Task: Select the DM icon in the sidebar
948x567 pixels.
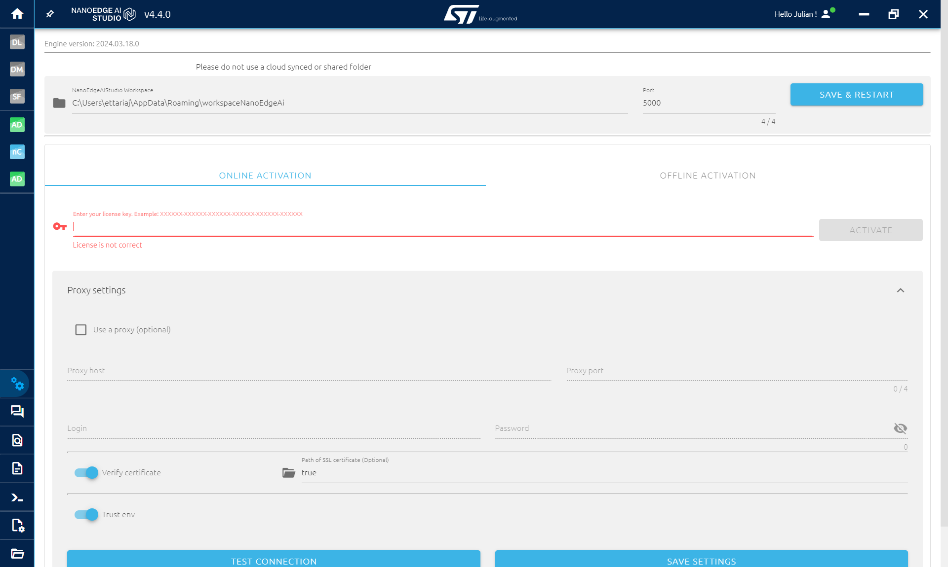Action: click(17, 70)
